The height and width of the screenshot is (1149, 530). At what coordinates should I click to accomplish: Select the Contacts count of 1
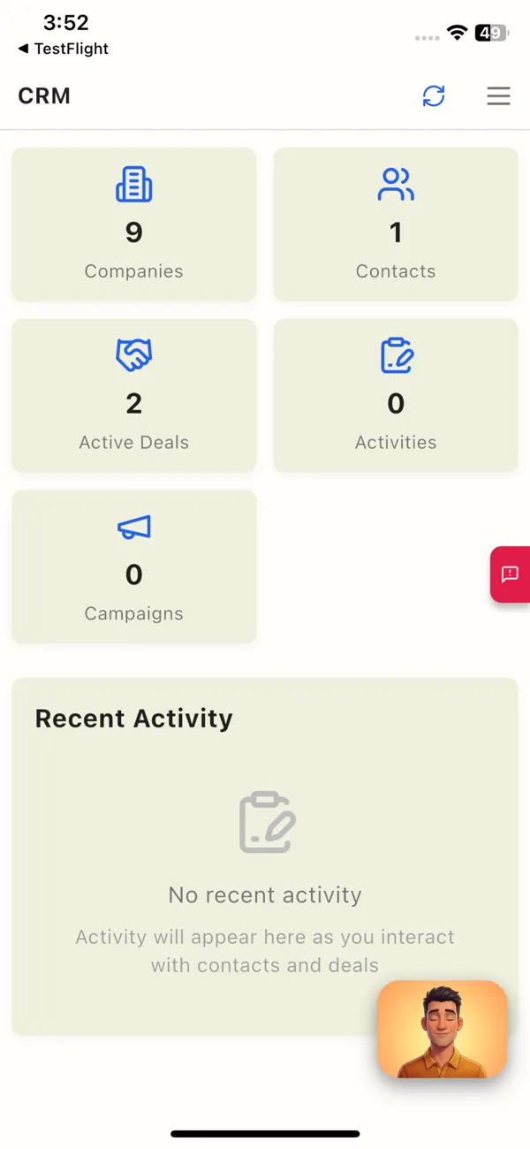click(396, 232)
